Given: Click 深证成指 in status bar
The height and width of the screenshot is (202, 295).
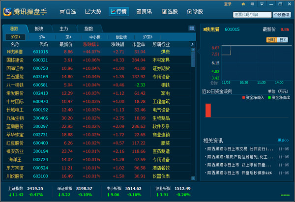Looking at the screenshot, I should (x=65, y=188).
